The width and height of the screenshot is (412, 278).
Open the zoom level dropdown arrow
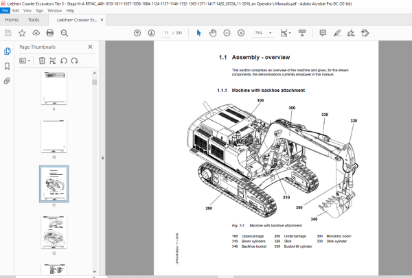[x=270, y=33]
